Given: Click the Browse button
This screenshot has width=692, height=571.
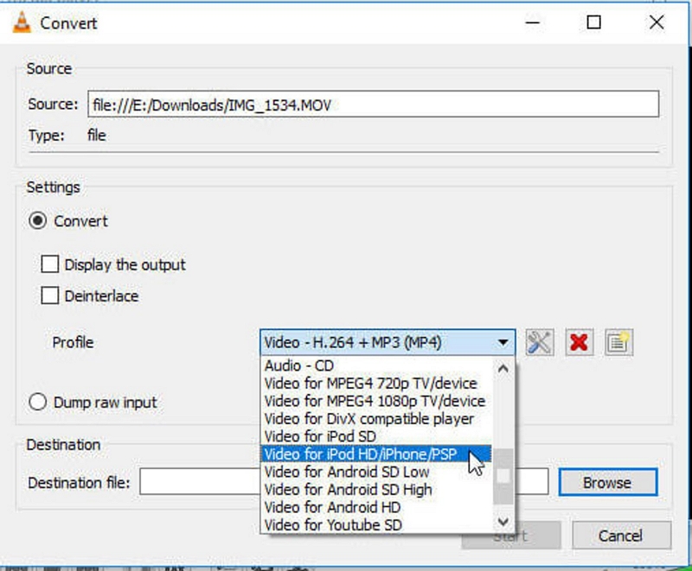Looking at the screenshot, I should [608, 482].
